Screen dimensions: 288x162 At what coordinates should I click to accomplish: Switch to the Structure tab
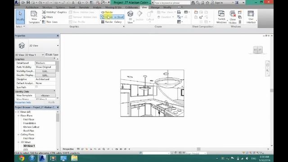[47, 7]
